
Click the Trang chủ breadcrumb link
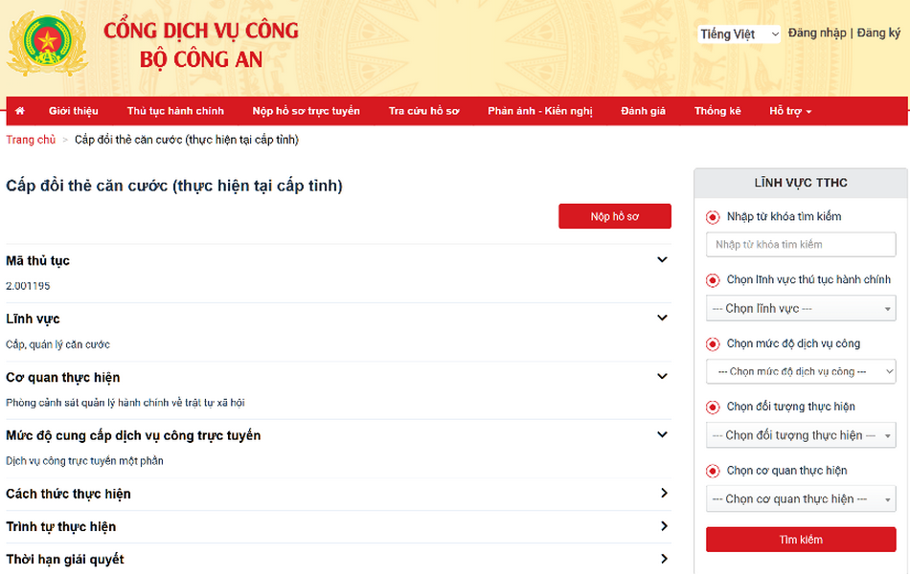click(x=31, y=140)
